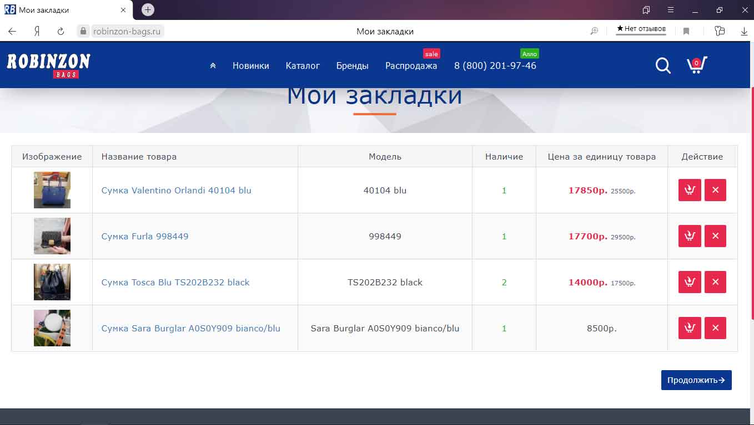754x425 pixels.
Task: Add Sara Burglar bag to cart
Action: pyautogui.click(x=690, y=328)
